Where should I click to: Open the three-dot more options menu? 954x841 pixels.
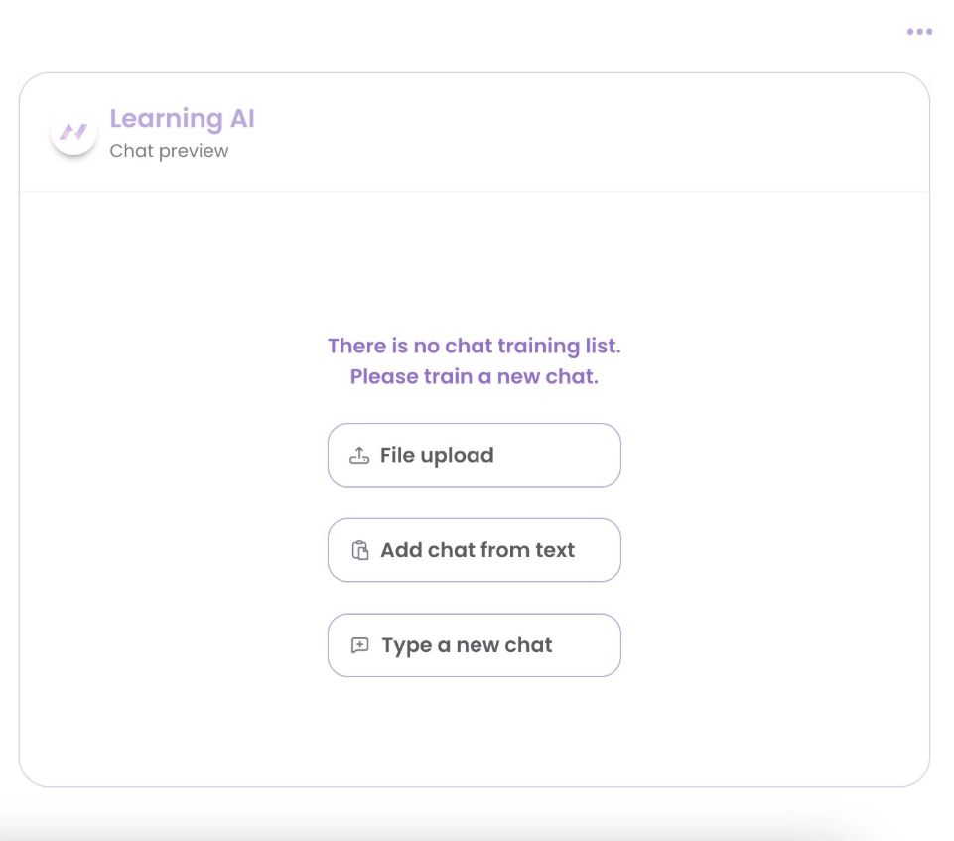919,32
